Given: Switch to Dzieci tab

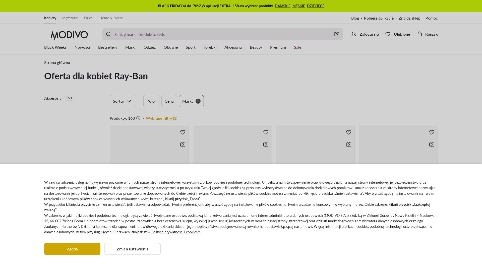Looking at the screenshot, I should [89, 18].
